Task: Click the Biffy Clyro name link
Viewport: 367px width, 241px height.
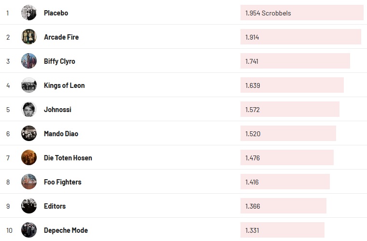Action: click(59, 61)
